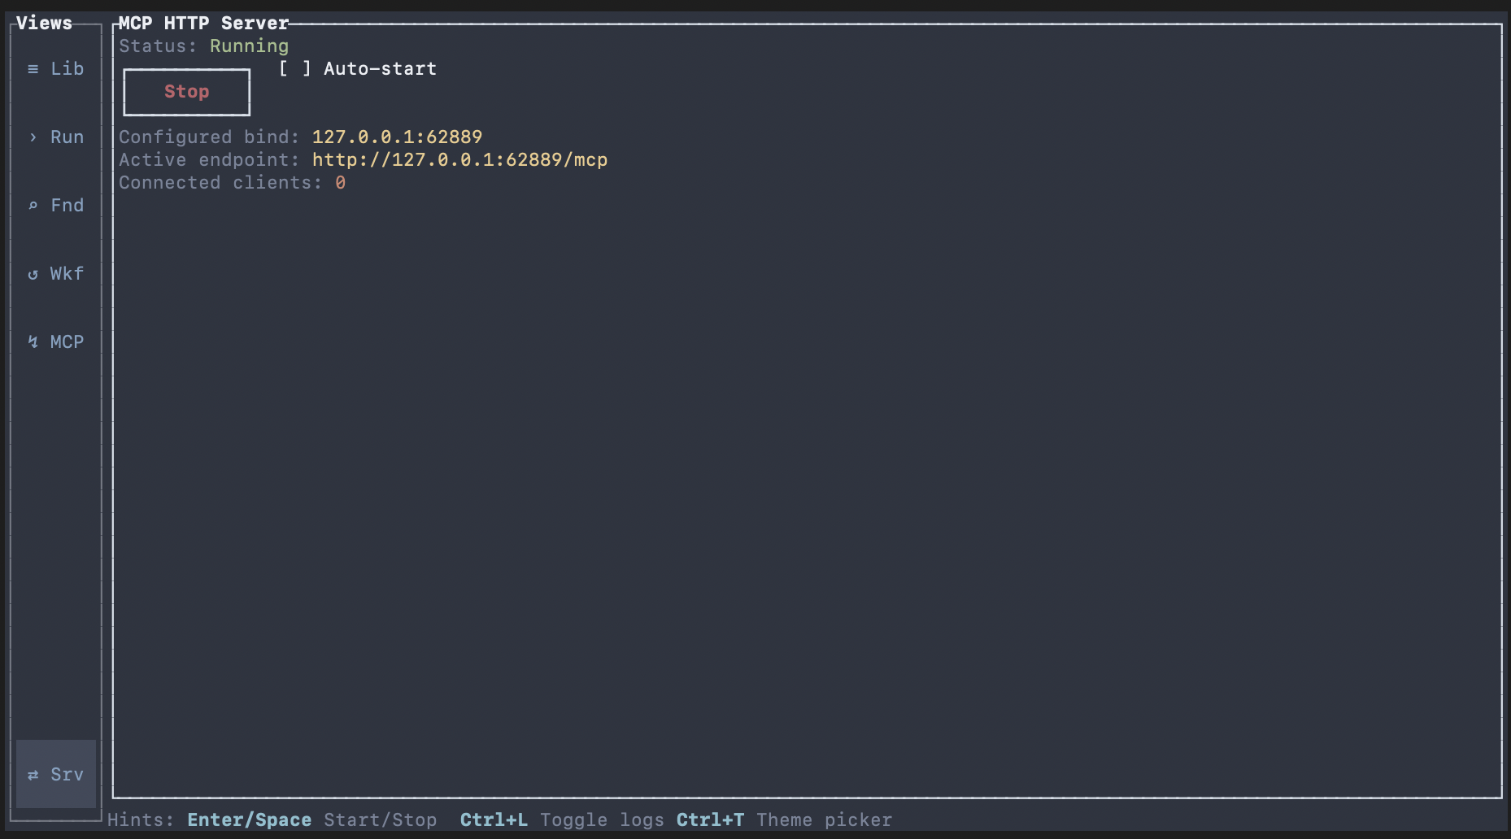Viewport: 1511px width, 839px height.
Task: Switch to the Srv server view
Action: (67, 775)
